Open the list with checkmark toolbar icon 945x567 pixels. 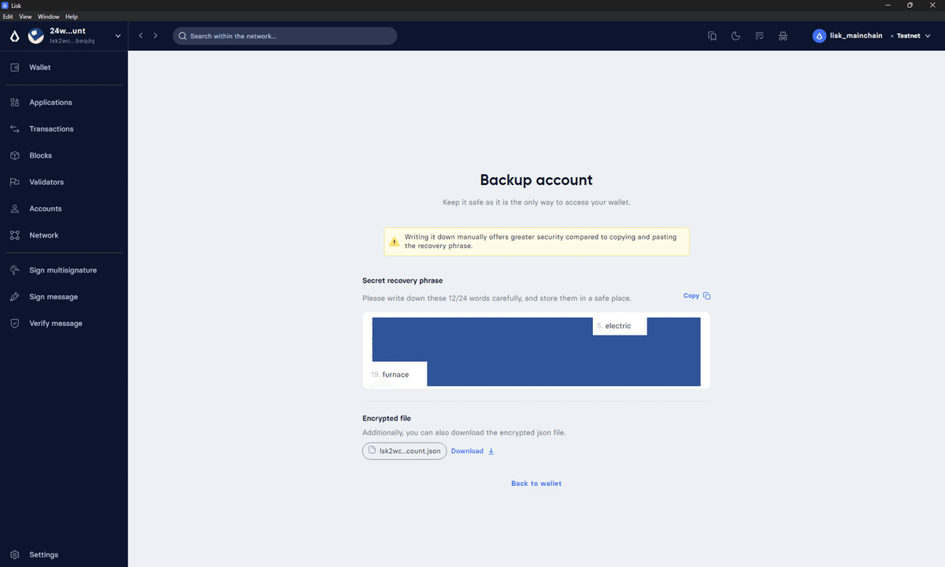point(759,35)
